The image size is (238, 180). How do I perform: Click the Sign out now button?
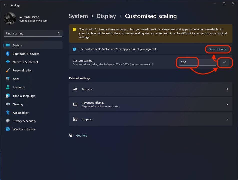218,49
